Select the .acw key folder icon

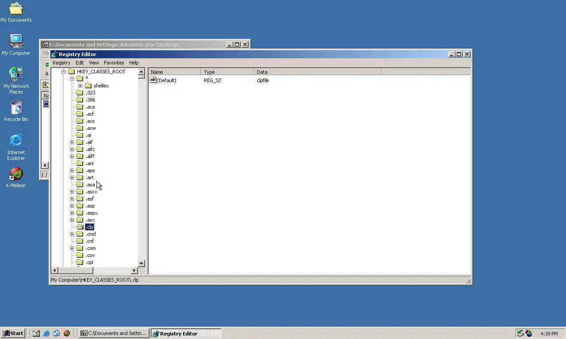click(80, 128)
